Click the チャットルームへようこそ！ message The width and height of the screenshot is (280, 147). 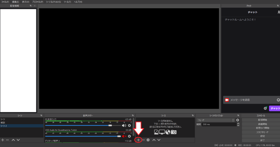coord(240,20)
